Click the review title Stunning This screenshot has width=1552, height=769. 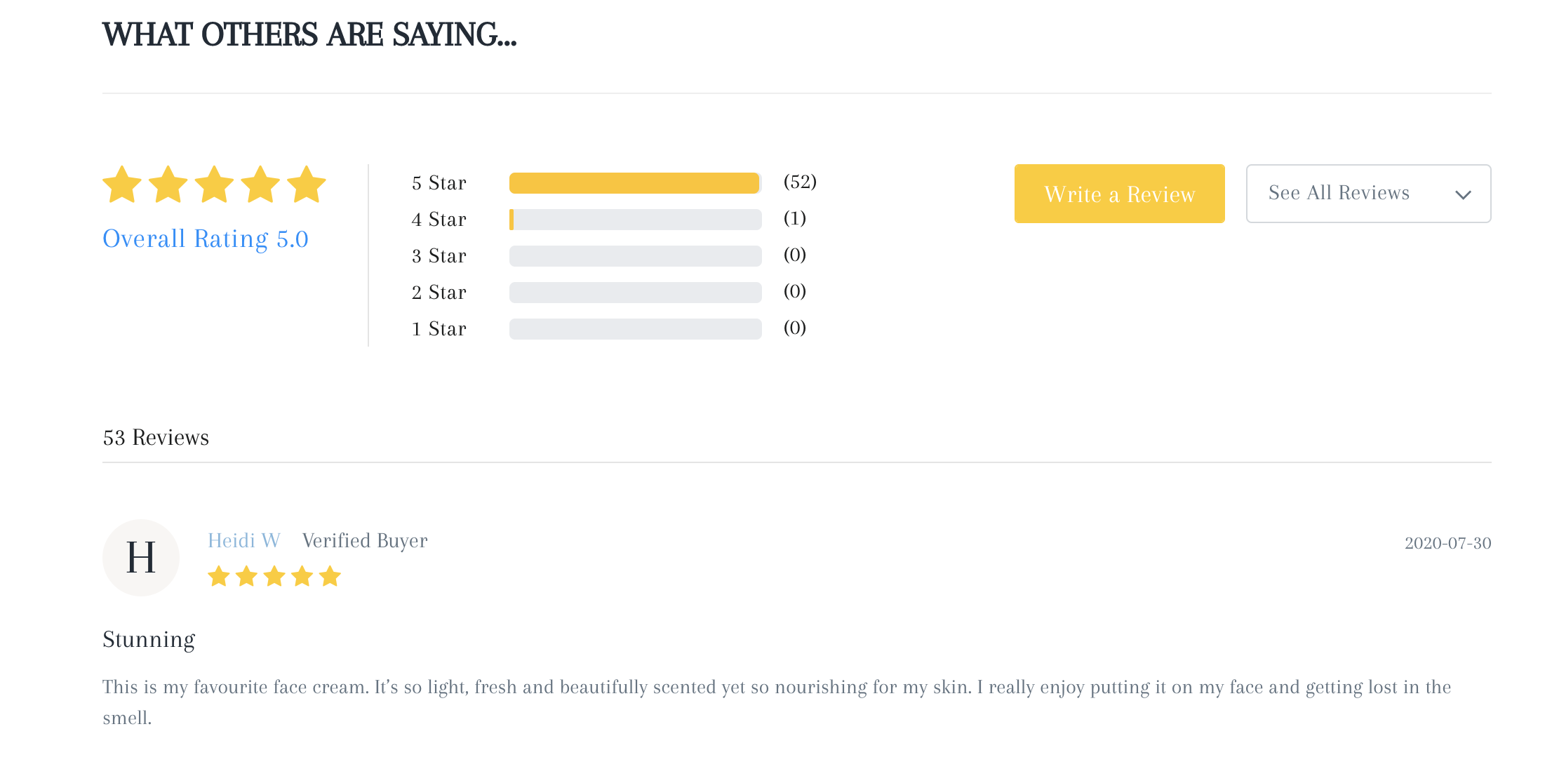(x=149, y=639)
